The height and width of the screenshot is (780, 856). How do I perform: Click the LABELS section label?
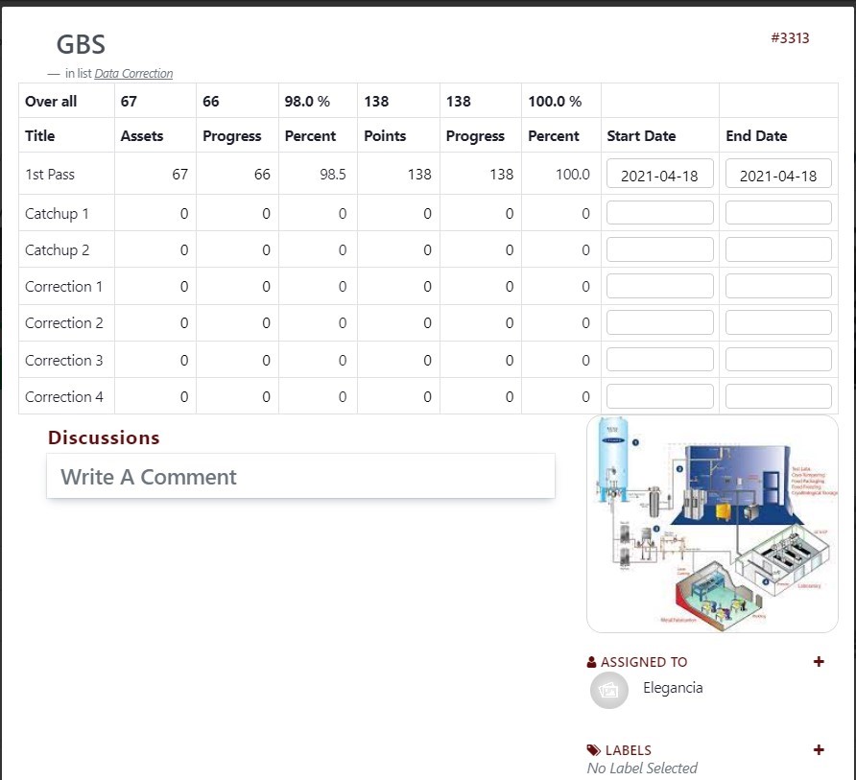[x=628, y=750]
